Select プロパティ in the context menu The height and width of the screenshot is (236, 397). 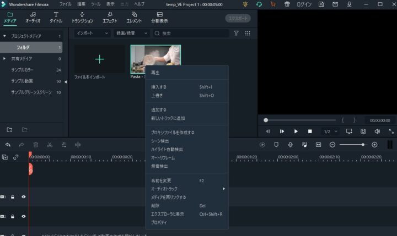[159, 222]
